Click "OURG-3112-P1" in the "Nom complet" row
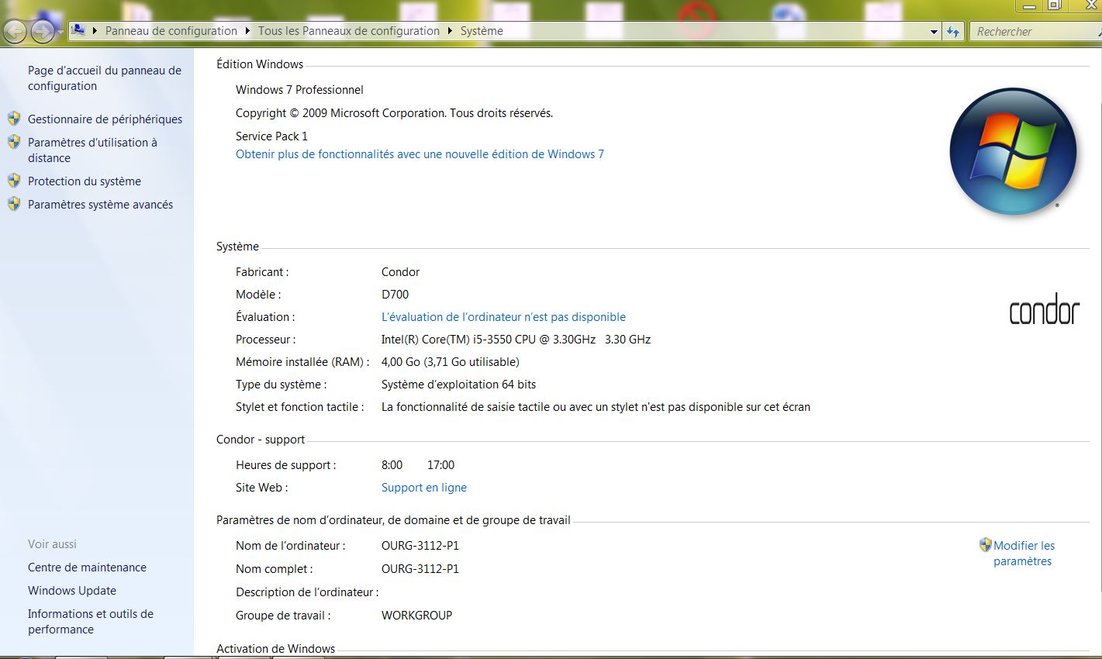The image size is (1102, 659). pyautogui.click(x=420, y=569)
